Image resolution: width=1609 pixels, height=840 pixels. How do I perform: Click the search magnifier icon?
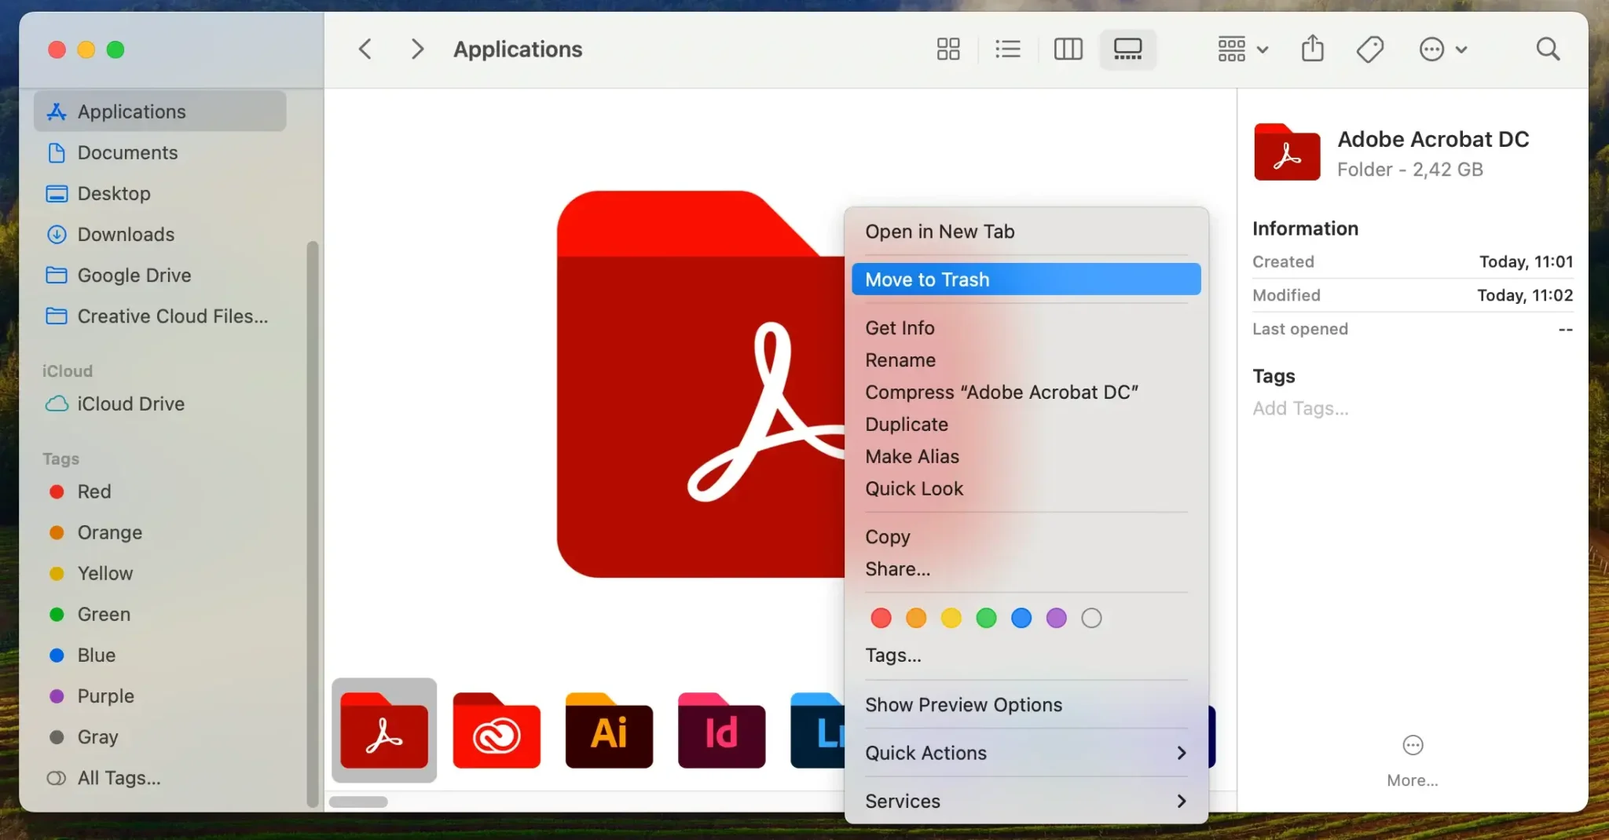tap(1548, 49)
